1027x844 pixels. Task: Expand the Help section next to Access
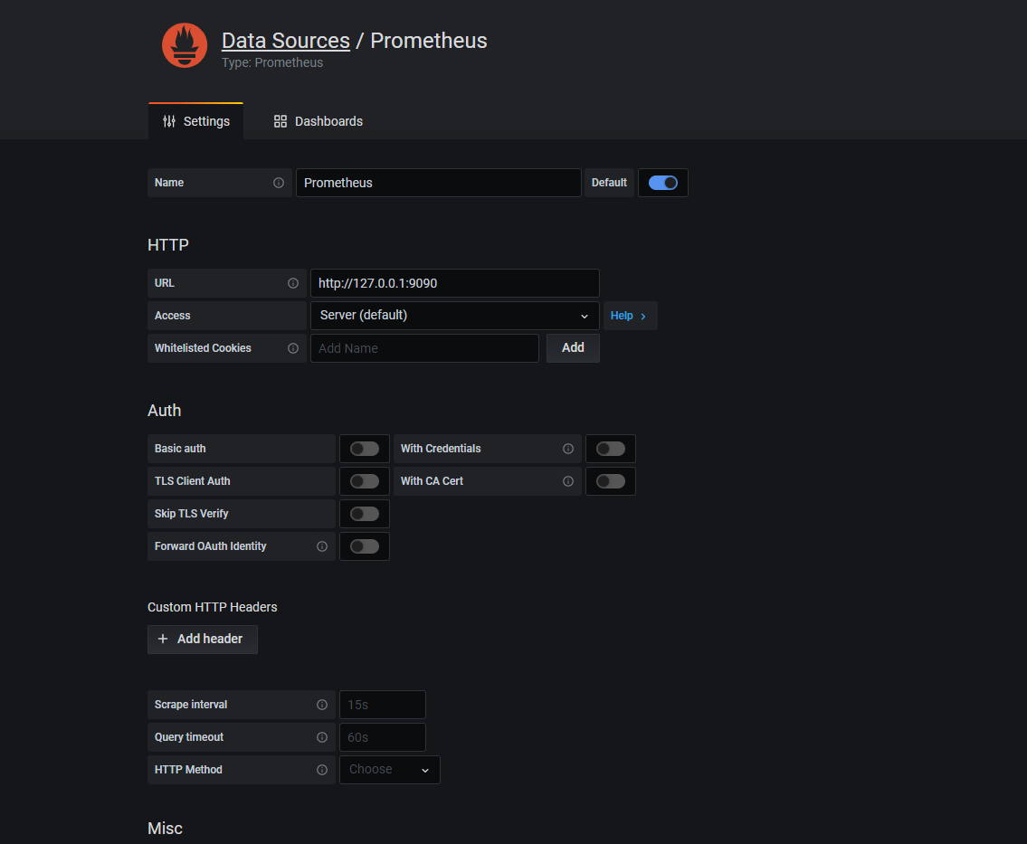point(630,316)
